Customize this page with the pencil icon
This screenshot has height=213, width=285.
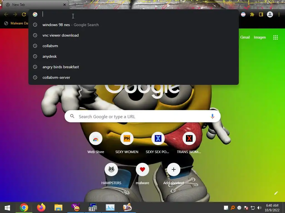pyautogui.click(x=276, y=193)
